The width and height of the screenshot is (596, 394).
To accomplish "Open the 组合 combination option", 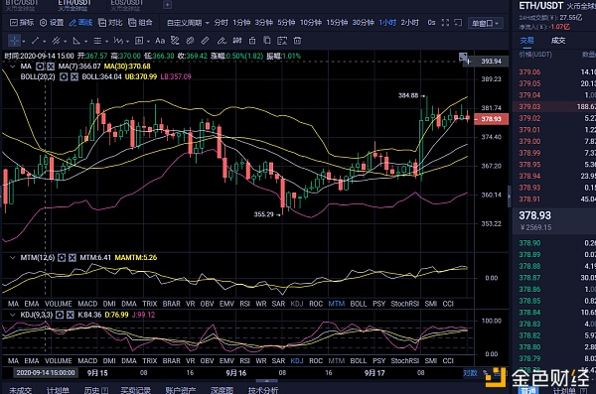I will [x=140, y=23].
